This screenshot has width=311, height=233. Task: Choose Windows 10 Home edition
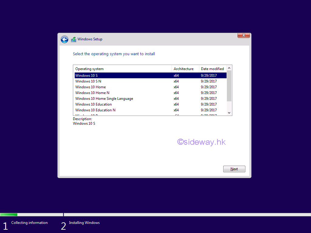91,87
